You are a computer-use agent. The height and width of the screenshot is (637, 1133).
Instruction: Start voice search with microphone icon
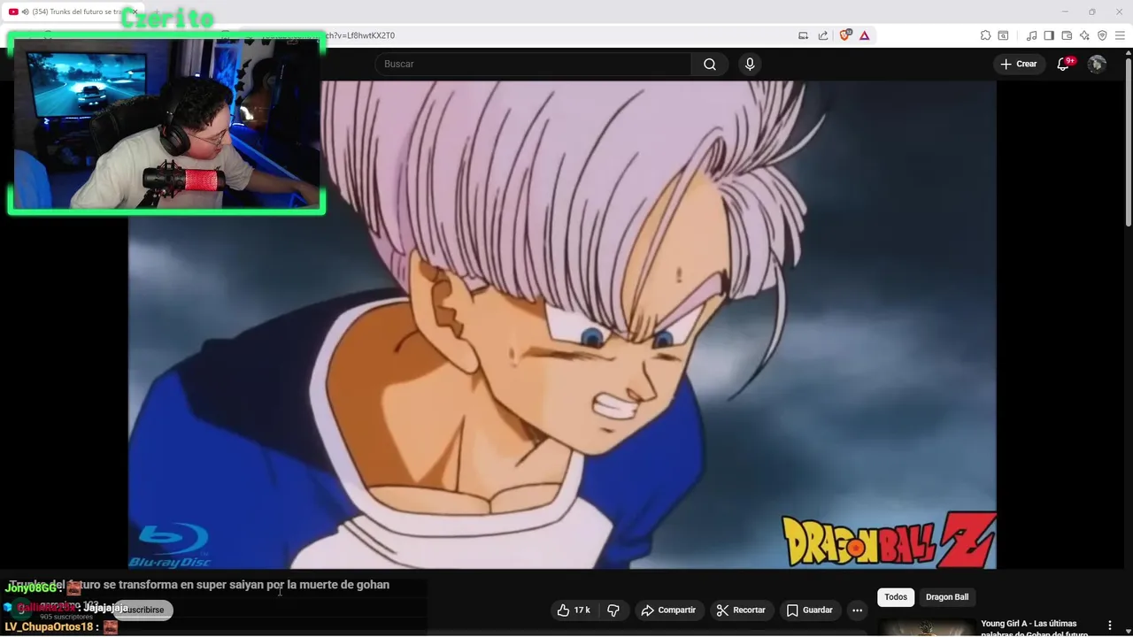point(750,64)
